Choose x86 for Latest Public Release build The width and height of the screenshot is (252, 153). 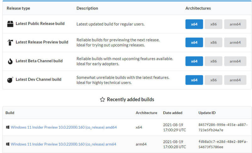[x=214, y=24]
